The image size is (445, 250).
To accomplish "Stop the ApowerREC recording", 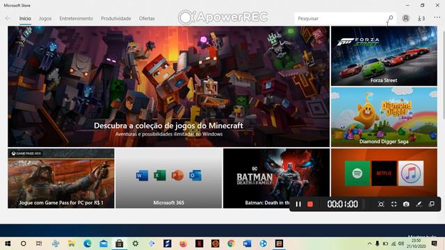I will pyautogui.click(x=310, y=204).
